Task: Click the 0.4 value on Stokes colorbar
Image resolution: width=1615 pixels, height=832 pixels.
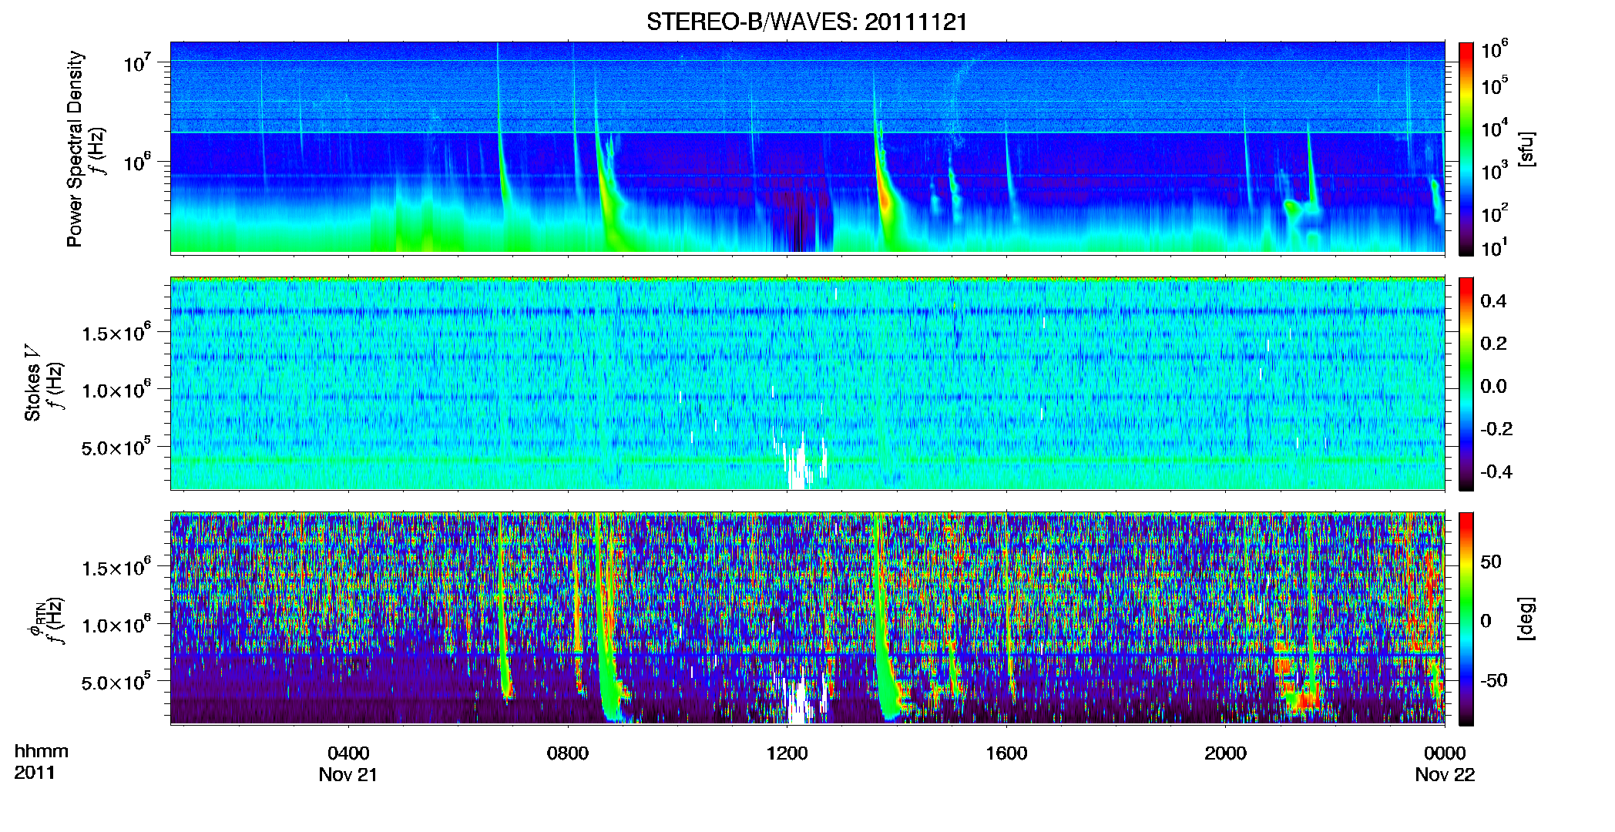Action: point(1493,301)
